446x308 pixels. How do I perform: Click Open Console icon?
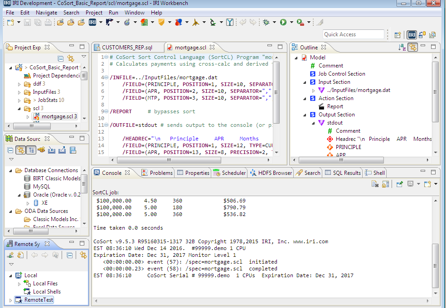(427, 184)
